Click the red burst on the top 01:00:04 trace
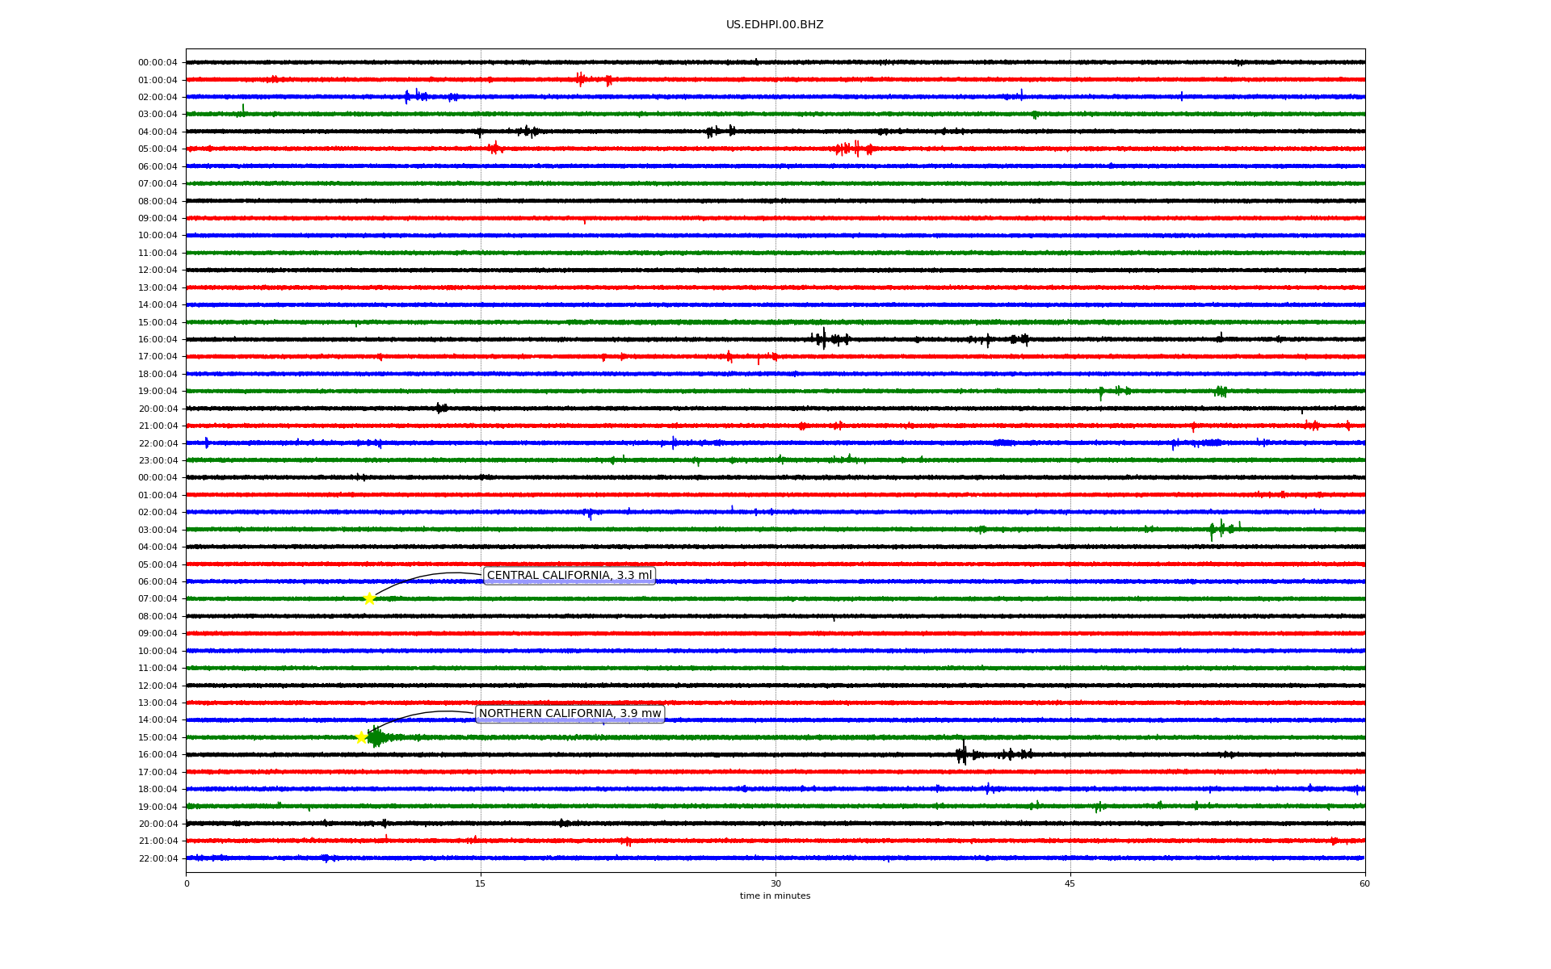1551x969 pixels. click(581, 79)
